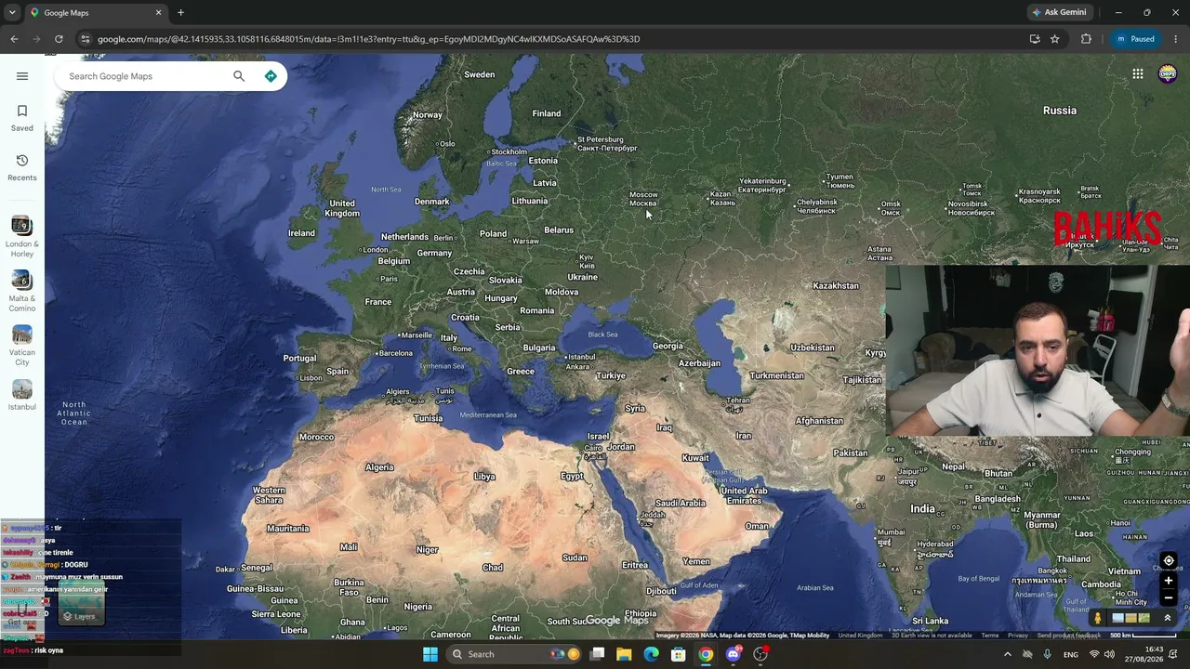The height and width of the screenshot is (669, 1190).
Task: Open the tab search dropdown
Action: [x=12, y=13]
